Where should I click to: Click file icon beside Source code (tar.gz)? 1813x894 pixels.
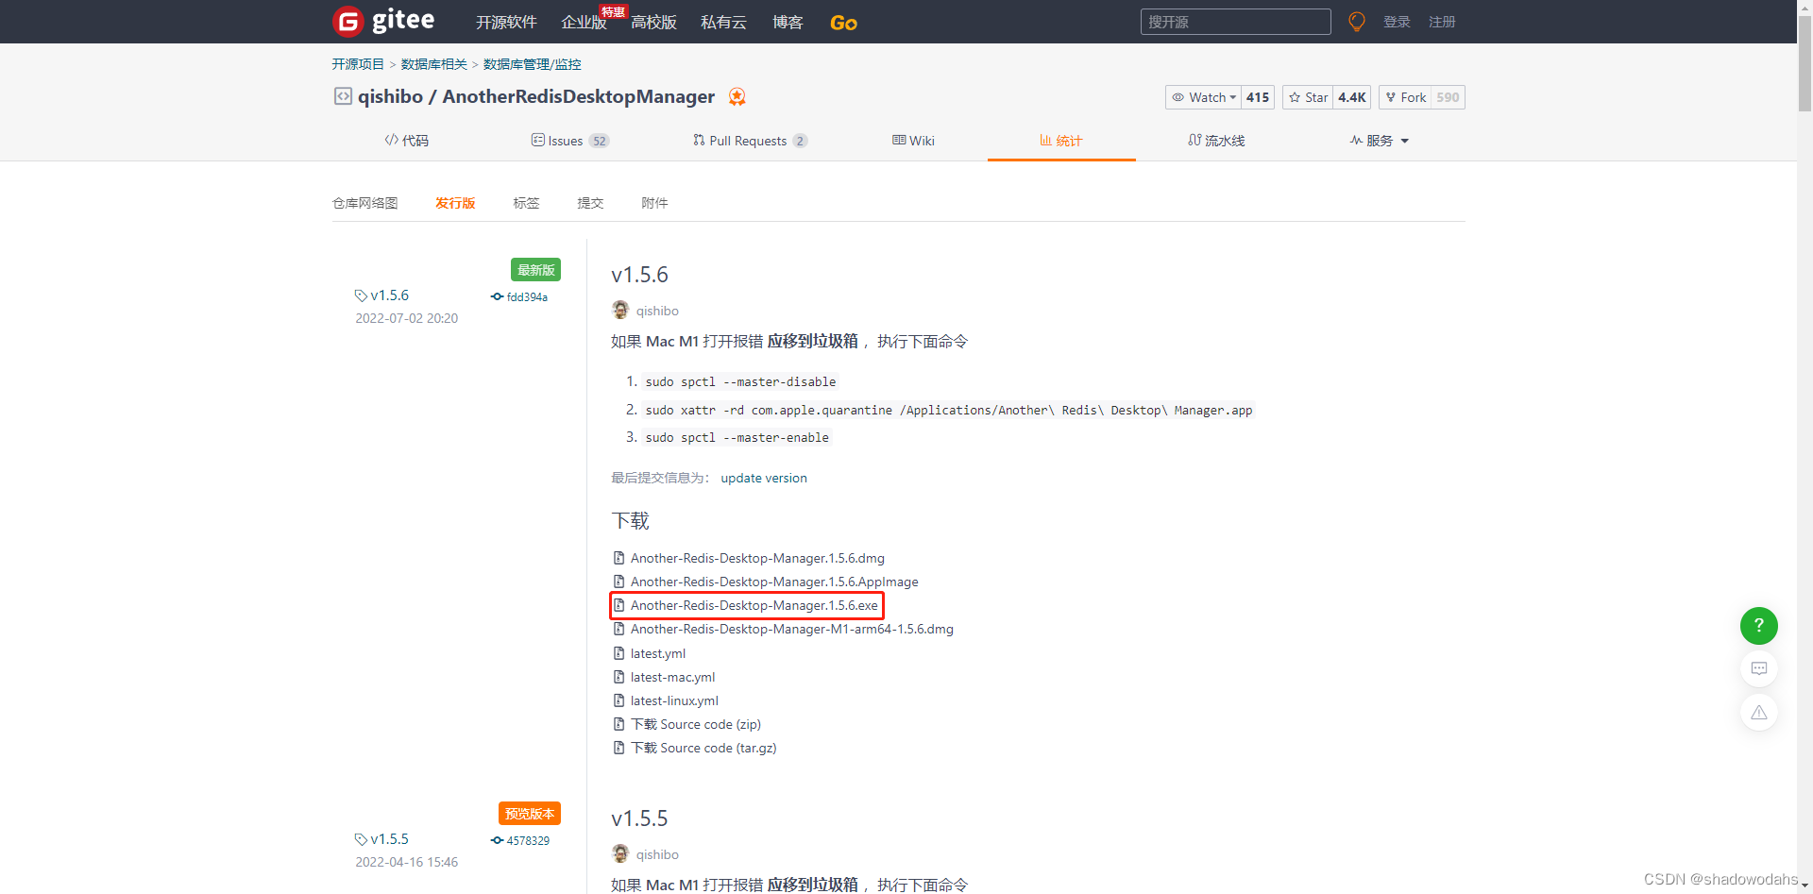[x=619, y=748]
